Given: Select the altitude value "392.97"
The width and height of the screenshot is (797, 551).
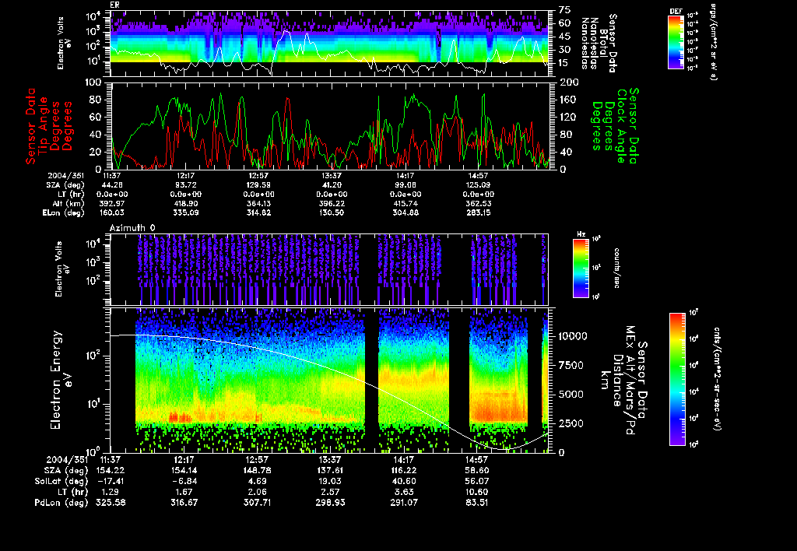Looking at the screenshot, I should (113, 203).
